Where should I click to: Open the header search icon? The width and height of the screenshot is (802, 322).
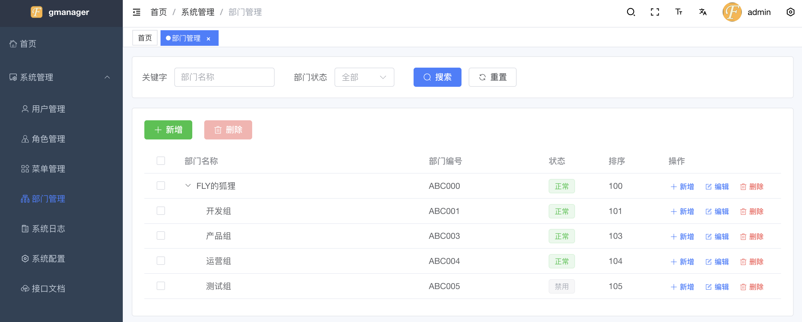click(x=630, y=12)
